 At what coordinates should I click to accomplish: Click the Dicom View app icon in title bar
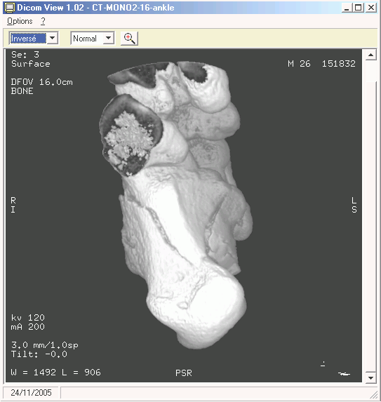tap(10, 8)
